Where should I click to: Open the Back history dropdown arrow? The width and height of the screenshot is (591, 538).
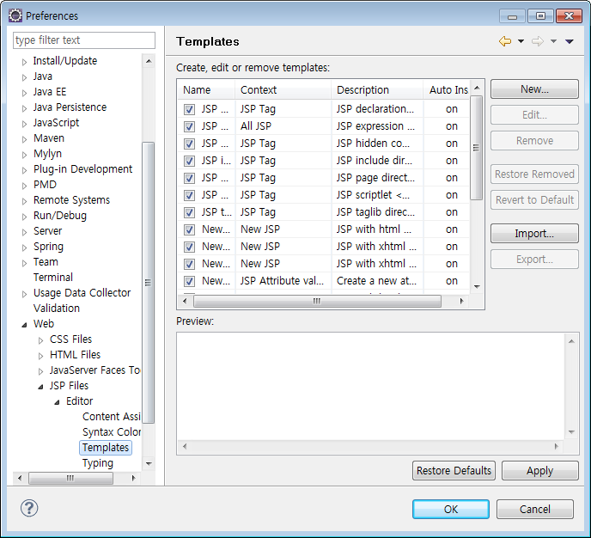(x=521, y=41)
